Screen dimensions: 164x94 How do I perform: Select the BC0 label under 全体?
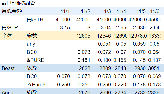pos(32,52)
